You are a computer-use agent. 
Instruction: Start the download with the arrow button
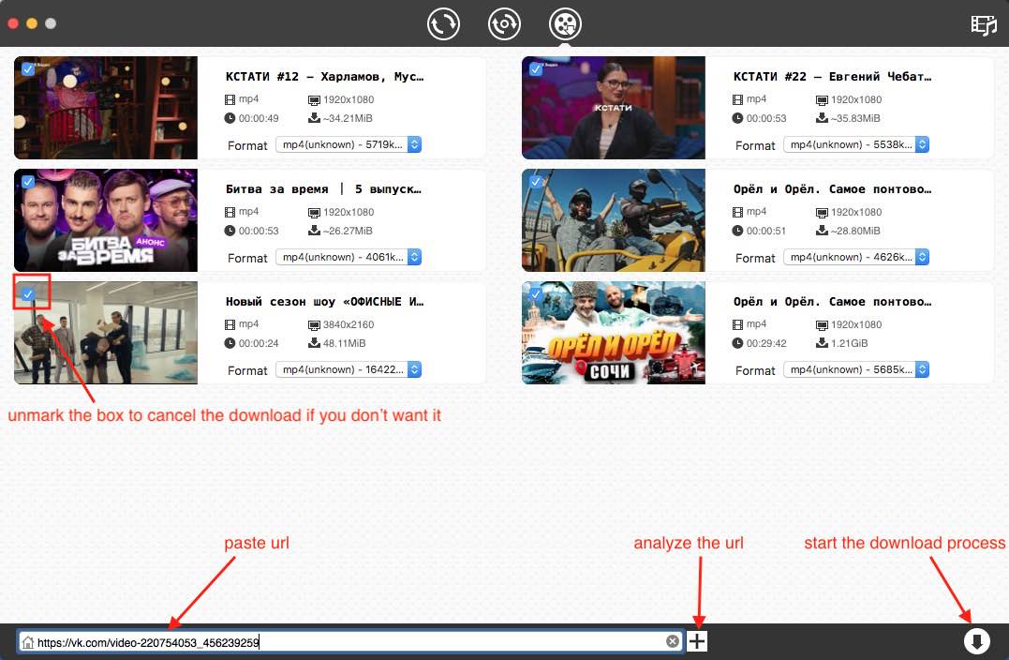click(977, 640)
